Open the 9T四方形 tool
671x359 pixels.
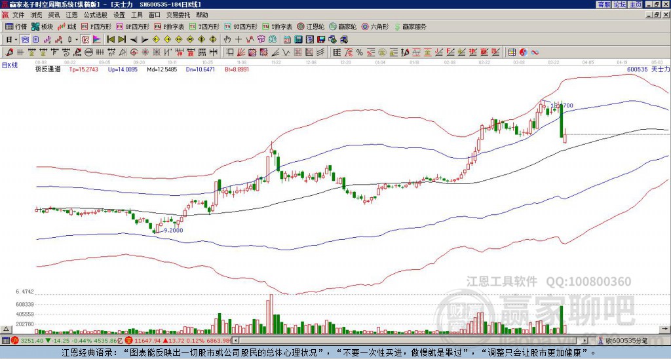pos(241,26)
